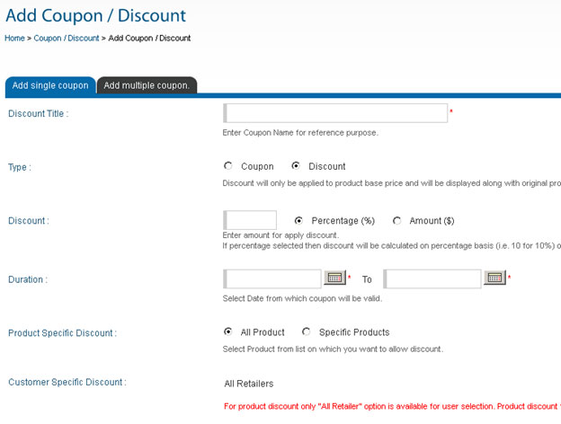Go to Home breadcrumb link
561x424 pixels.
pyautogui.click(x=14, y=39)
